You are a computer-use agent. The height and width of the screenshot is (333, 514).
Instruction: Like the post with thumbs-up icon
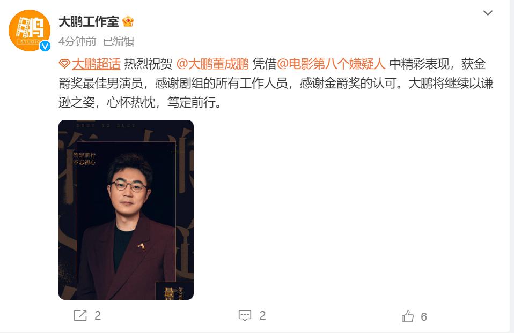point(407,316)
